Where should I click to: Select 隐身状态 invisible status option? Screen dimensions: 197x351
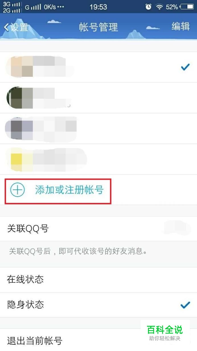(x=98, y=305)
